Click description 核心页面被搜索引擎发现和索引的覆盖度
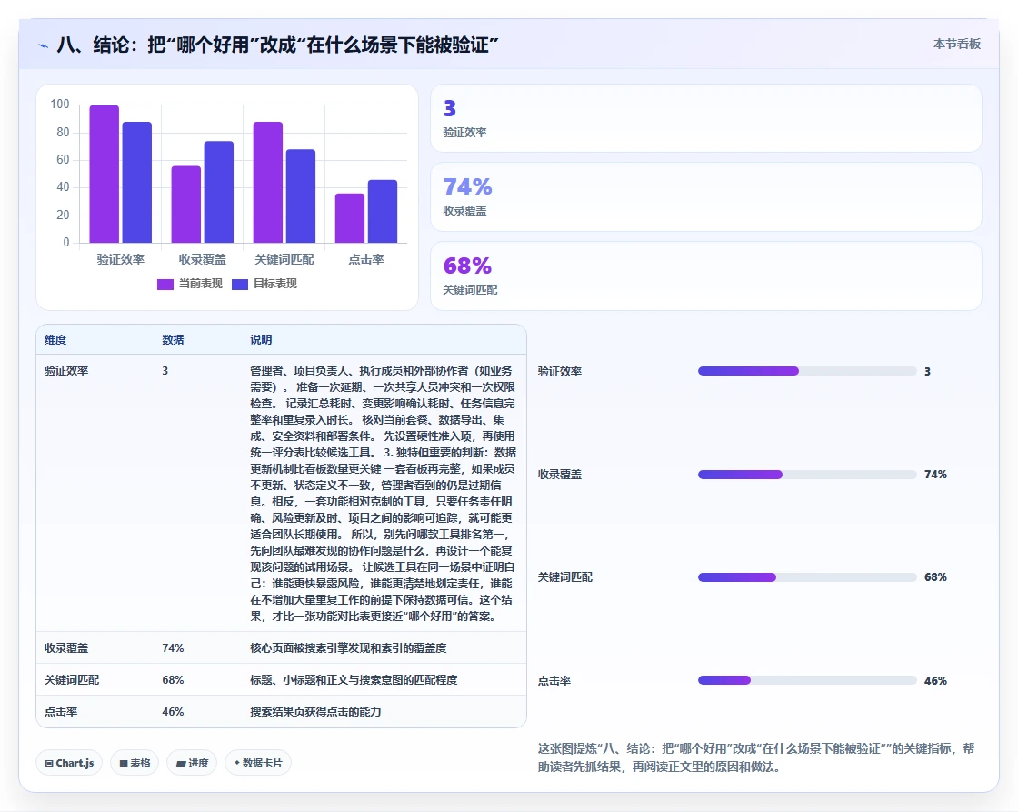 pyautogui.click(x=348, y=648)
